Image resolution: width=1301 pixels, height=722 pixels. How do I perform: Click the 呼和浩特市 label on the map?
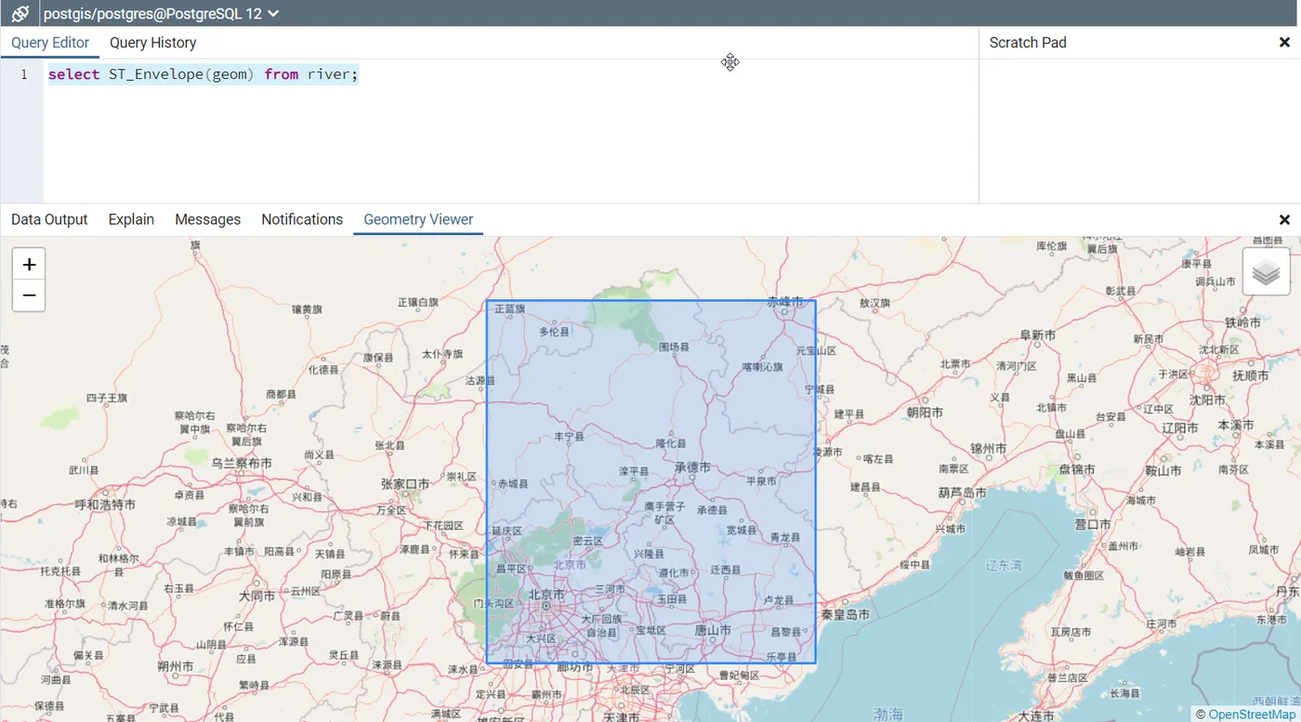tap(105, 505)
